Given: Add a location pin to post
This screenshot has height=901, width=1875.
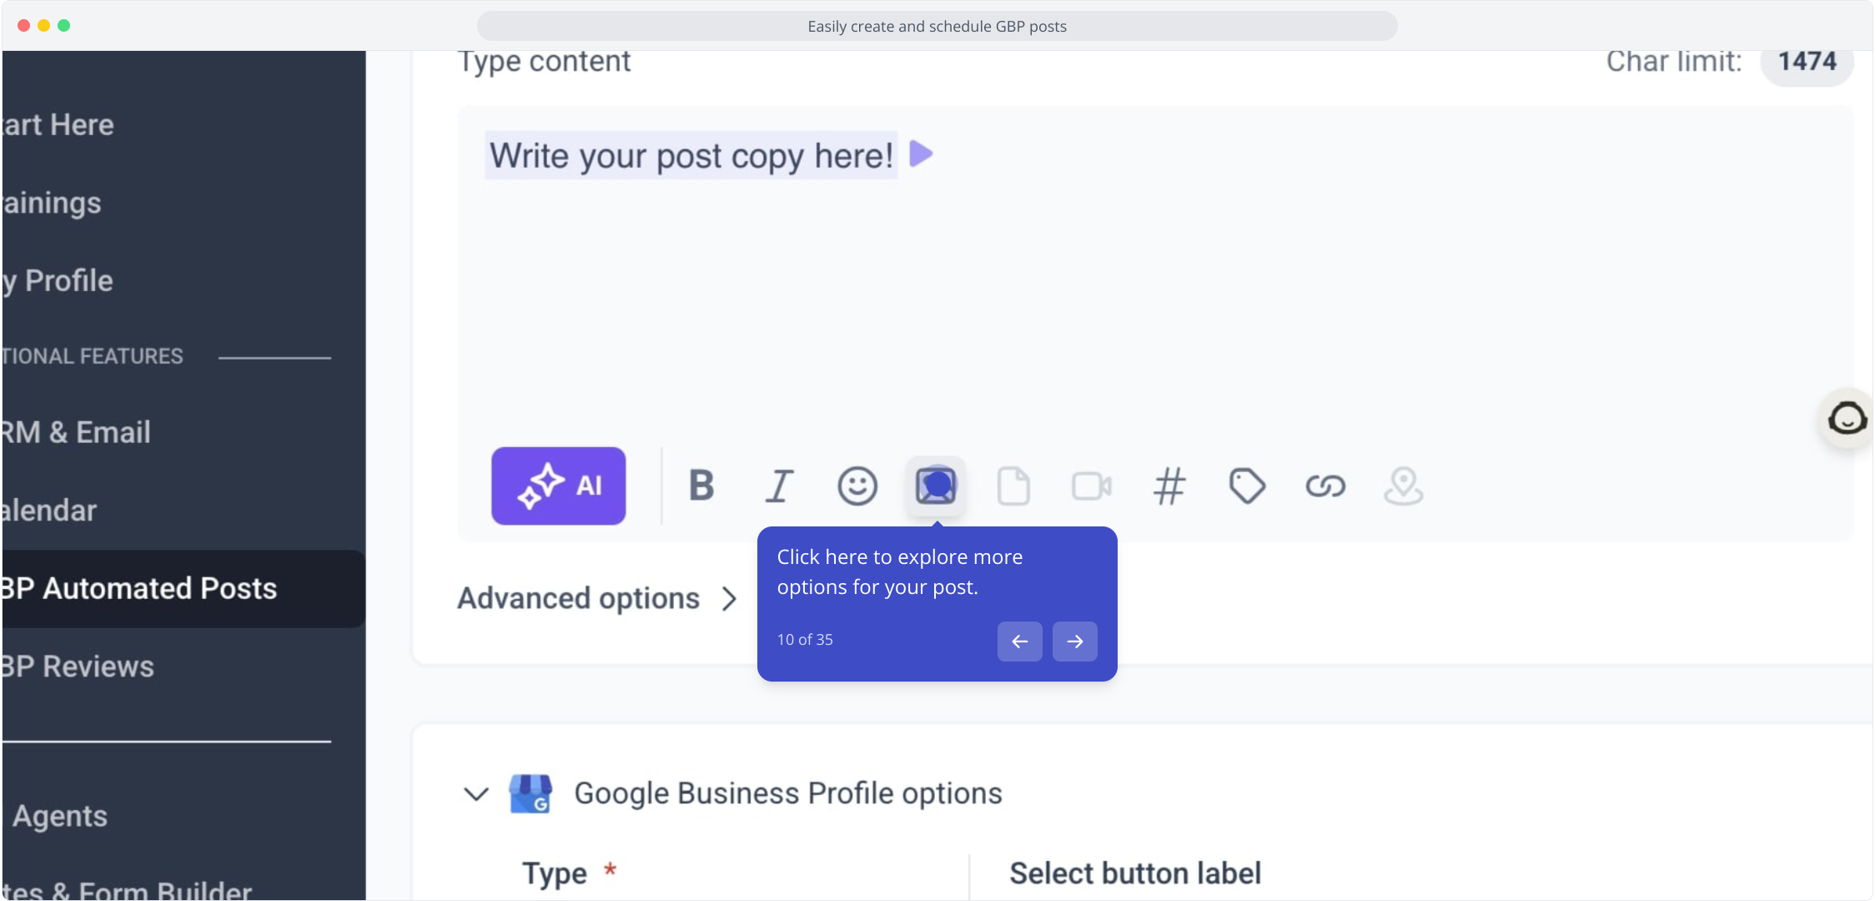Looking at the screenshot, I should pyautogui.click(x=1404, y=486).
